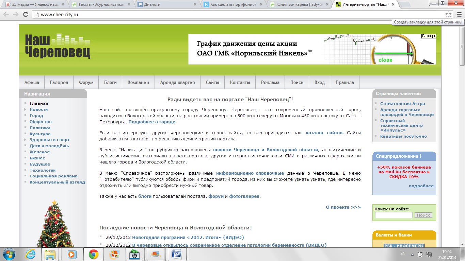
Task: Bookmark this page with the star icon
Action: point(449,15)
